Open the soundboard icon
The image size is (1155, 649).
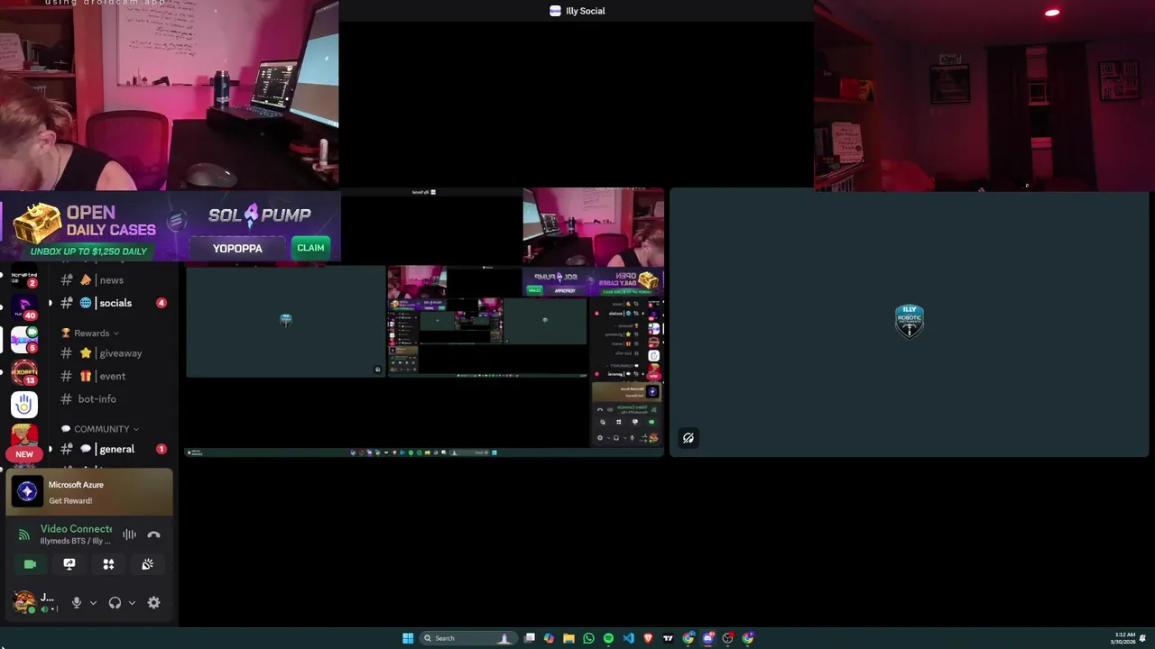pyautogui.click(x=147, y=564)
